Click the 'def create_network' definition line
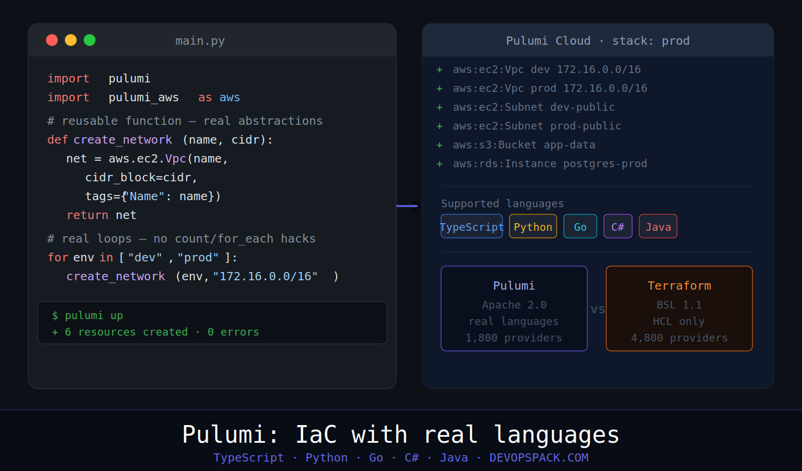802x471 pixels. [160, 140]
